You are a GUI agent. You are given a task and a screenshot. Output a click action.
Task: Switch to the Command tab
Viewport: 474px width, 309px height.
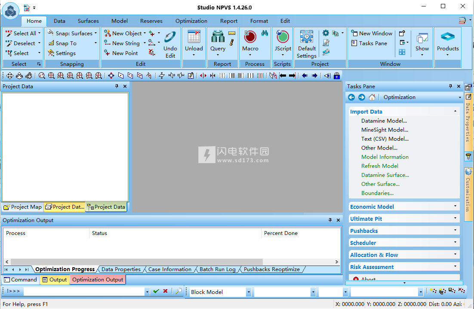pyautogui.click(x=20, y=280)
